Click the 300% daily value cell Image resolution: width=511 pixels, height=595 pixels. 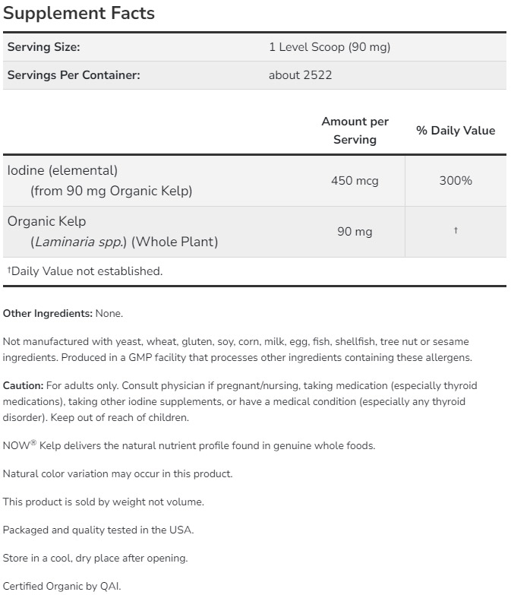coord(456,181)
